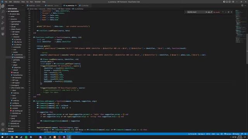248x139 pixels.
Task: Open the Help menu
Action: pos(44,2)
